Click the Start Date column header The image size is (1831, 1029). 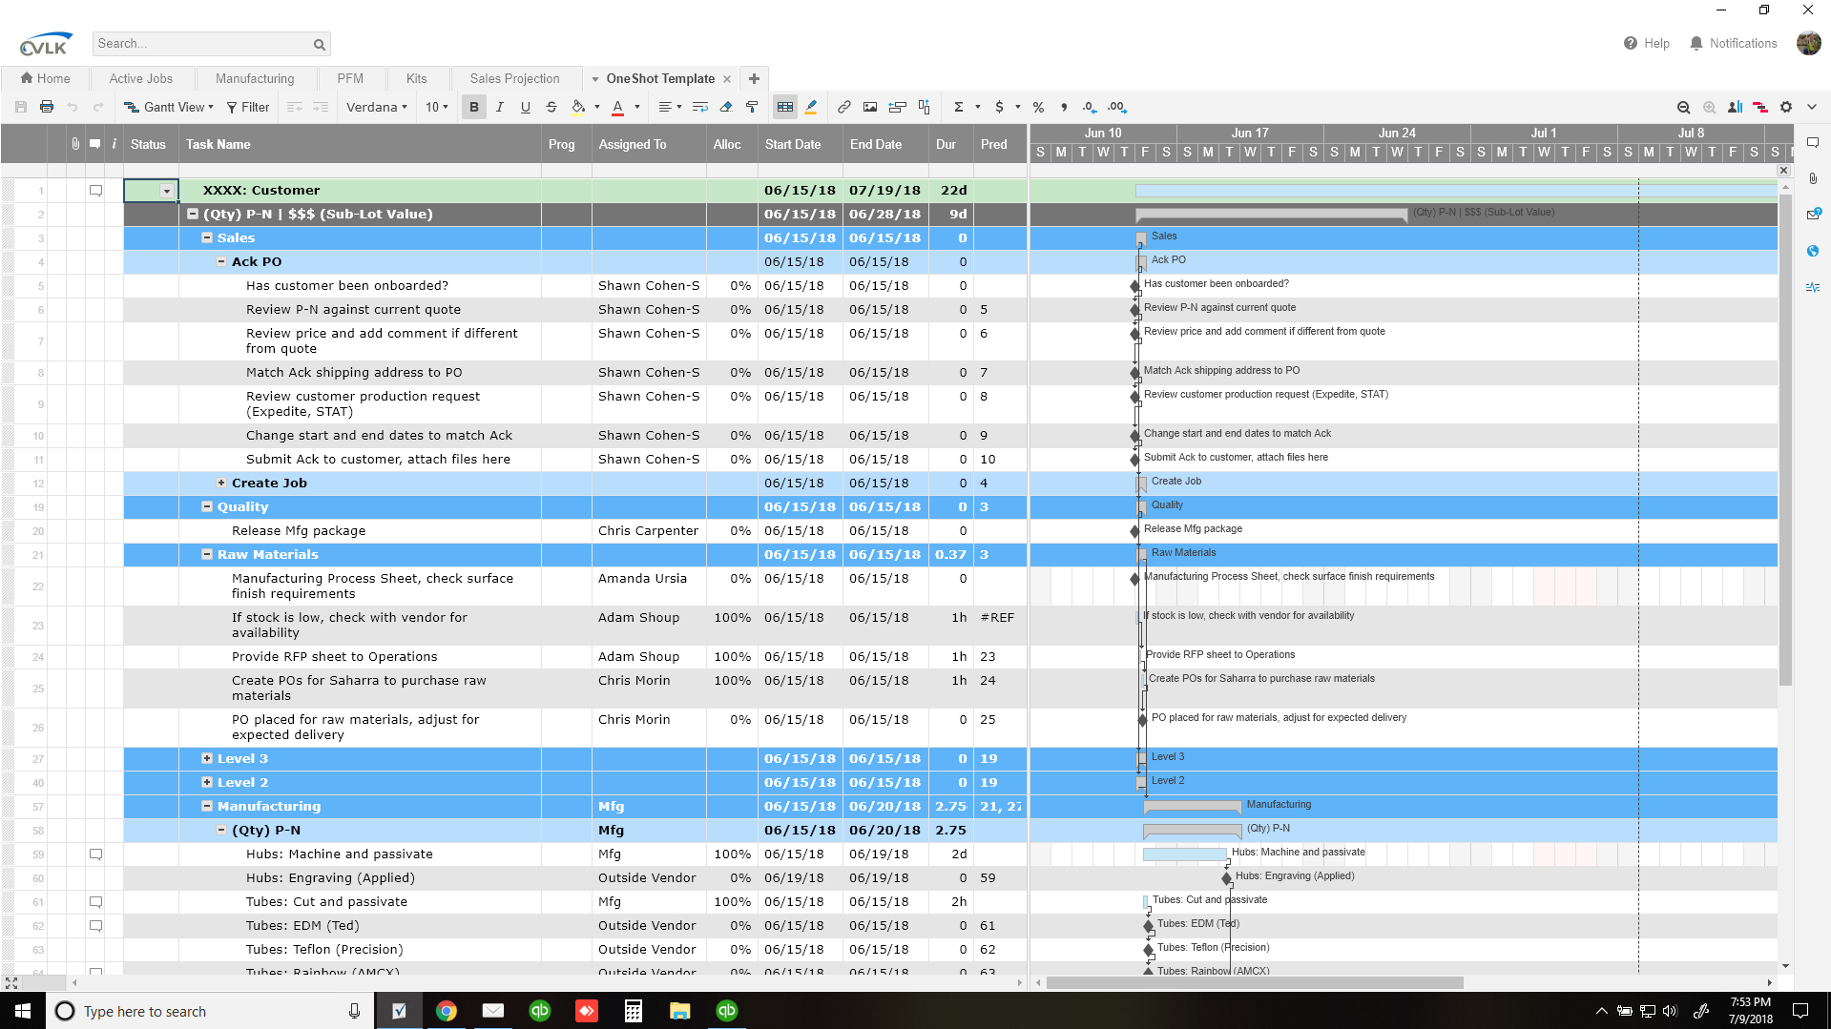coord(801,144)
